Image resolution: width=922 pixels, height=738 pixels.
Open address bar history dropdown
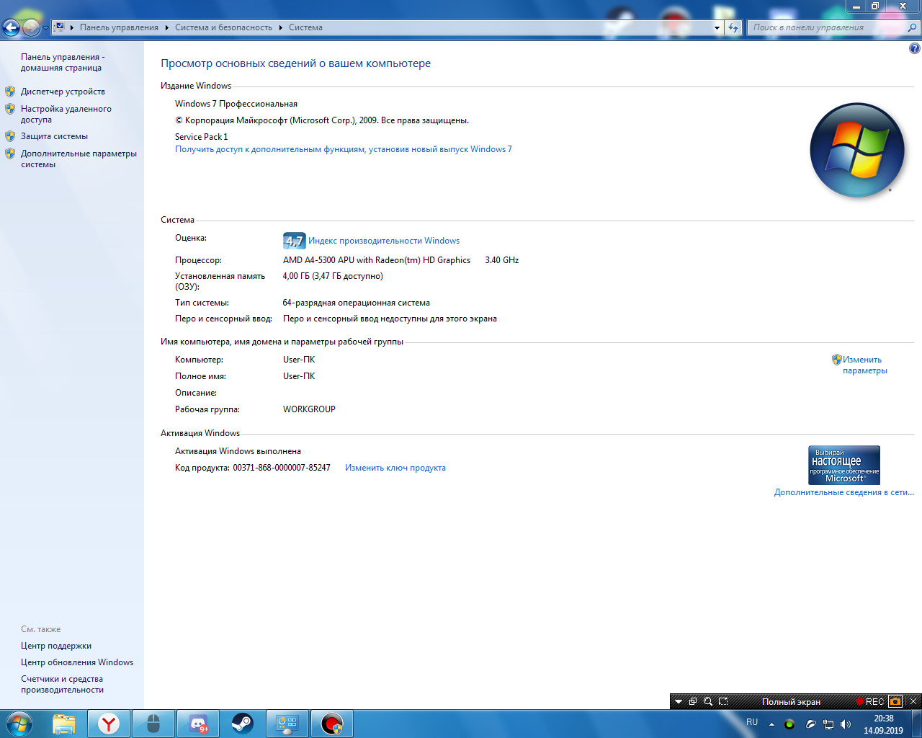point(717,28)
